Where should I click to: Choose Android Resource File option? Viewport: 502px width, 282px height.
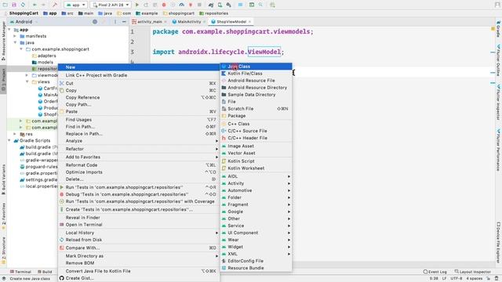(256, 81)
